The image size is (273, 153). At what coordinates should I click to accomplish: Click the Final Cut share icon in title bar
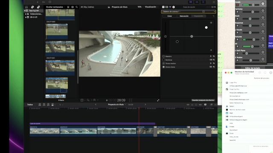pyautogui.click(x=214, y=2)
